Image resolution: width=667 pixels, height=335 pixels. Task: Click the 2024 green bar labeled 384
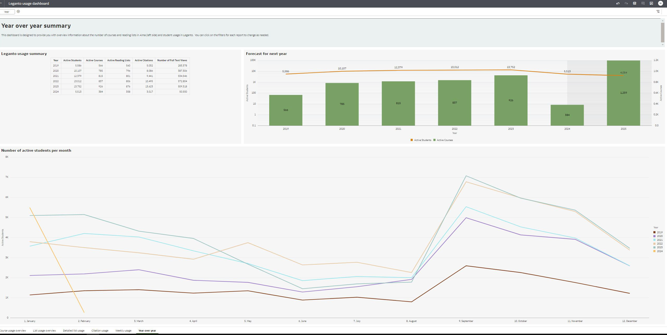pyautogui.click(x=567, y=115)
